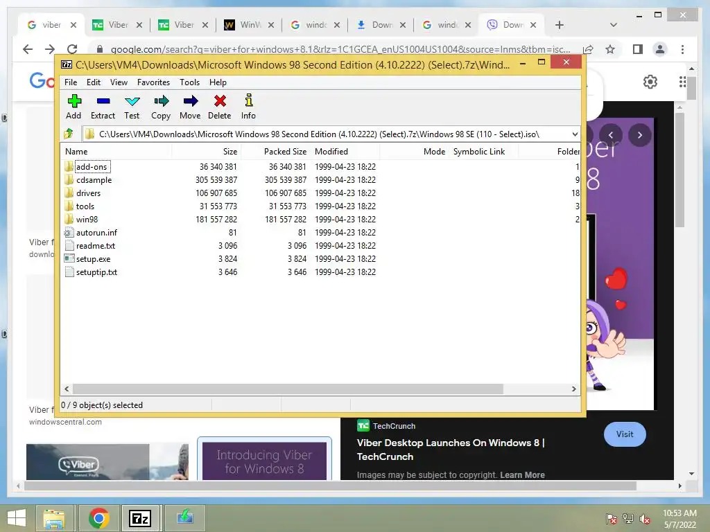Reload the Chrome page
This screenshot has height=532, width=710.
pyautogui.click(x=72, y=49)
